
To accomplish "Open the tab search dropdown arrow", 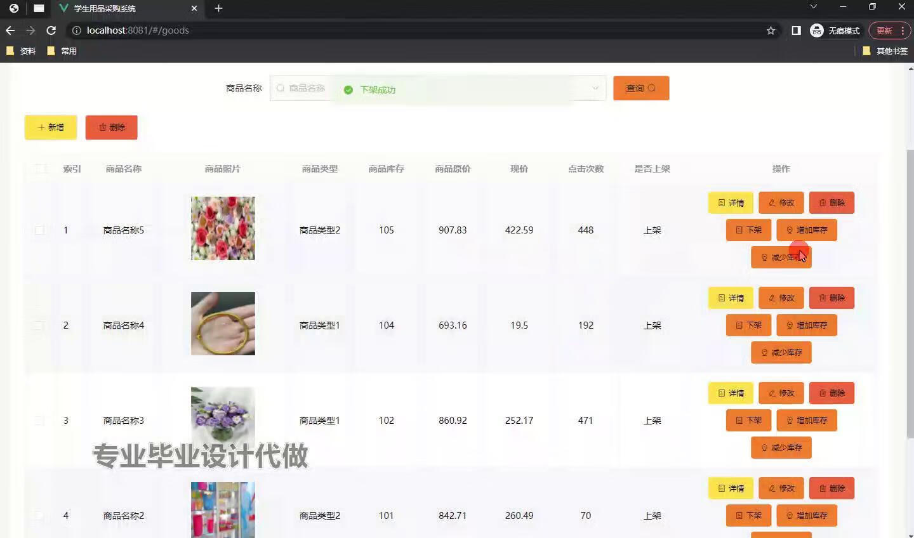I will point(813,6).
